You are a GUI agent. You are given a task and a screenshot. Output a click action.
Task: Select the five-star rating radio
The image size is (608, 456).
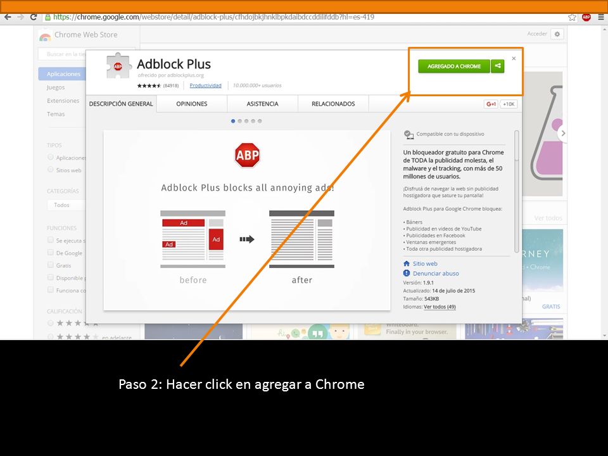click(51, 322)
